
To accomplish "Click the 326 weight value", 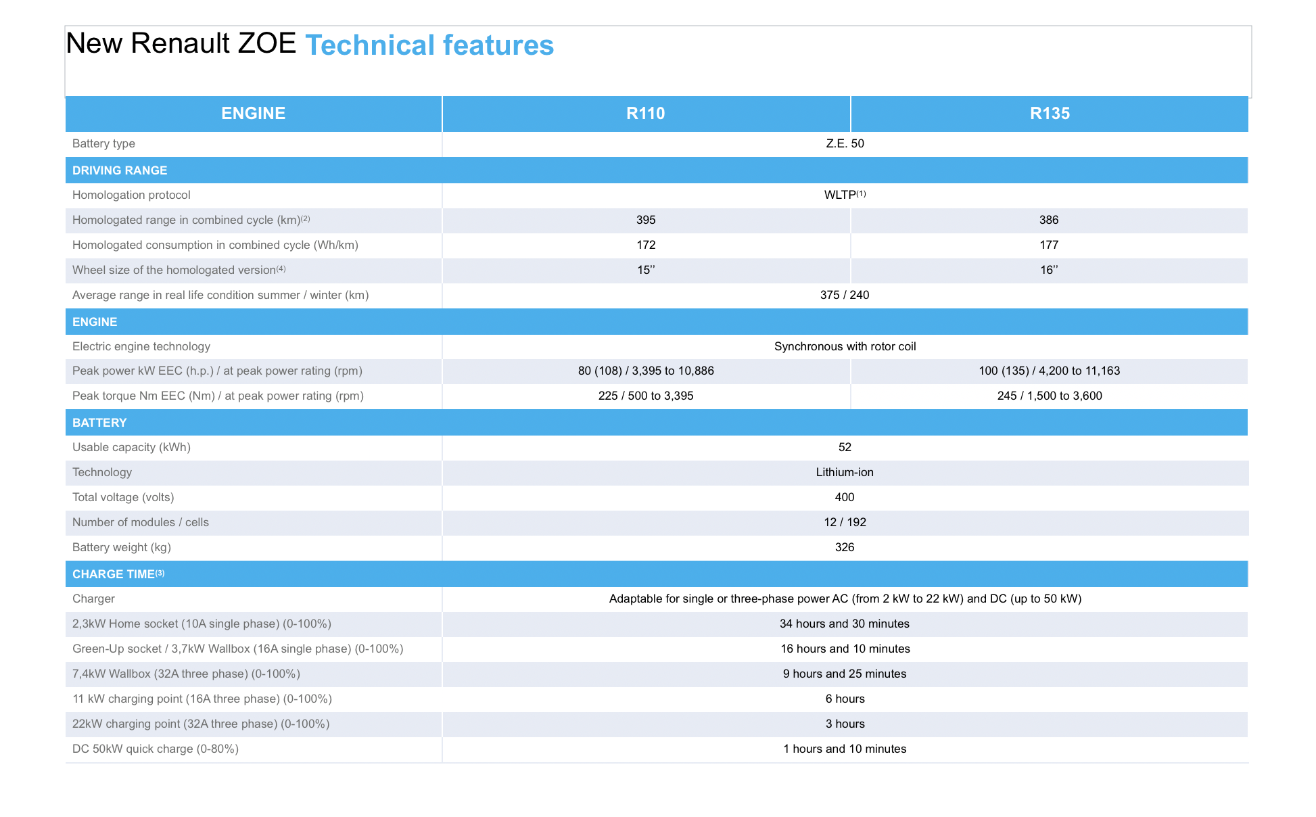I will click(845, 547).
